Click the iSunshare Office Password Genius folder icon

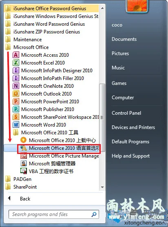click(8, 9)
